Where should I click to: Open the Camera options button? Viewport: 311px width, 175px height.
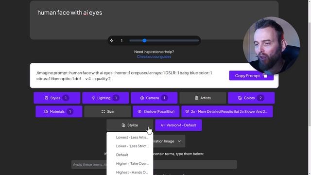[x=154, y=98]
